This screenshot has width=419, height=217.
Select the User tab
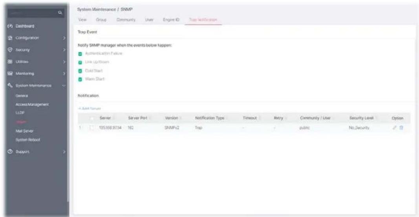click(x=149, y=20)
